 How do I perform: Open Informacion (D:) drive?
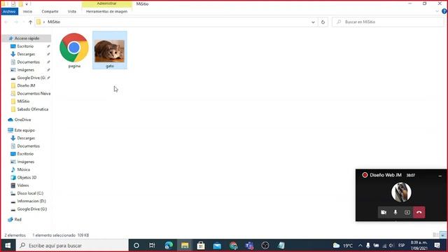(x=31, y=201)
